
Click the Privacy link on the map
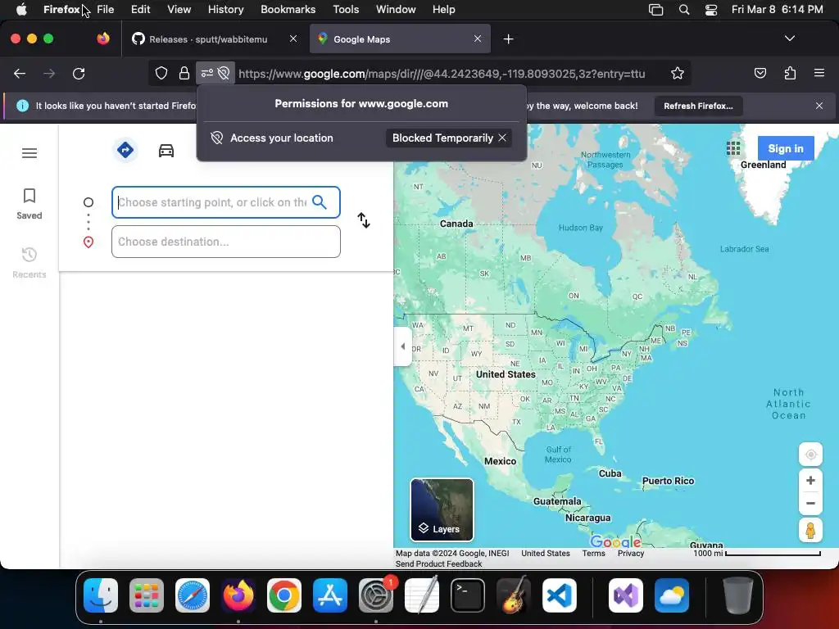pos(631,554)
